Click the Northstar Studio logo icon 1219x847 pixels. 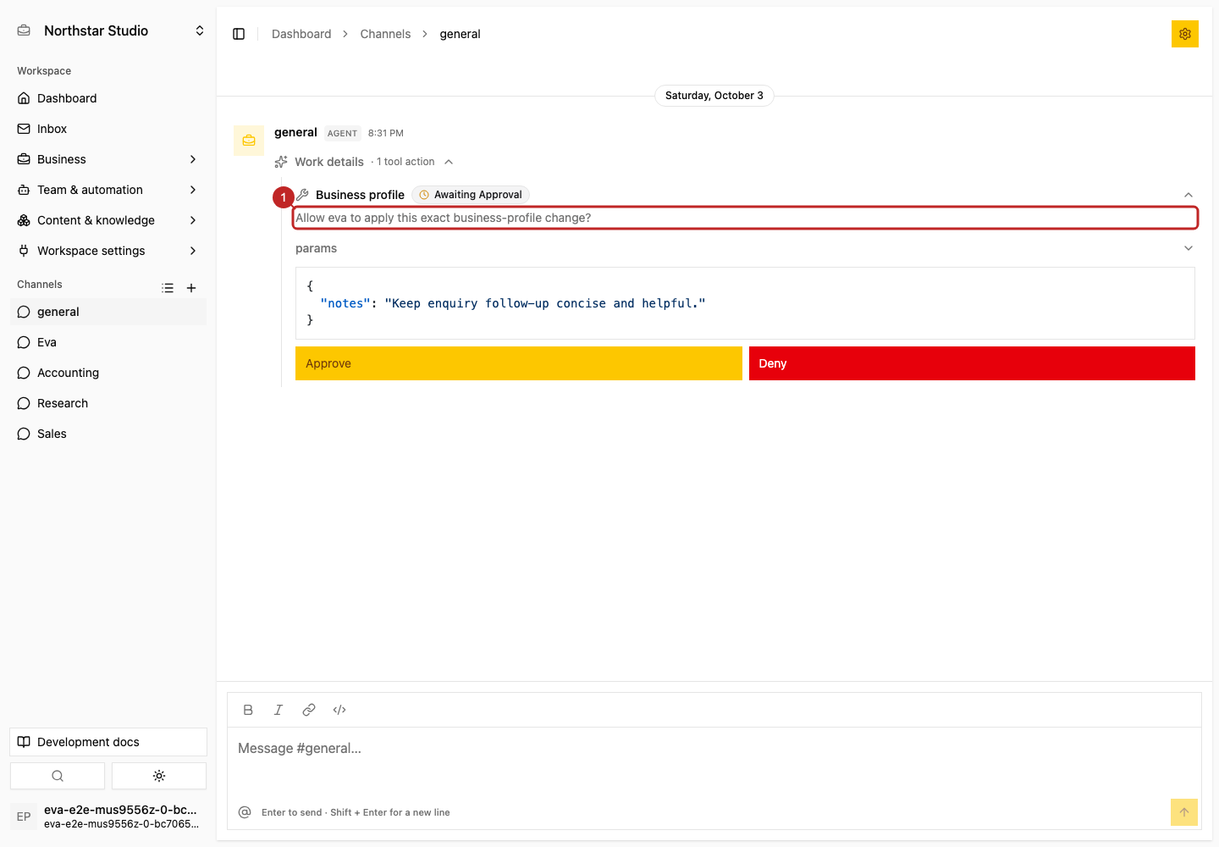coord(24,30)
